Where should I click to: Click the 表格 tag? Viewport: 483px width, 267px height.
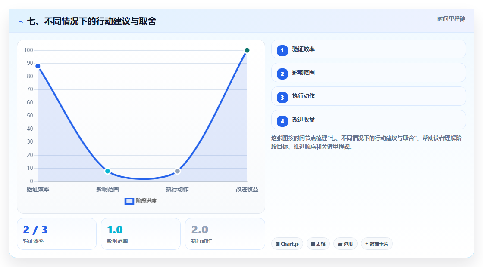[318, 244]
